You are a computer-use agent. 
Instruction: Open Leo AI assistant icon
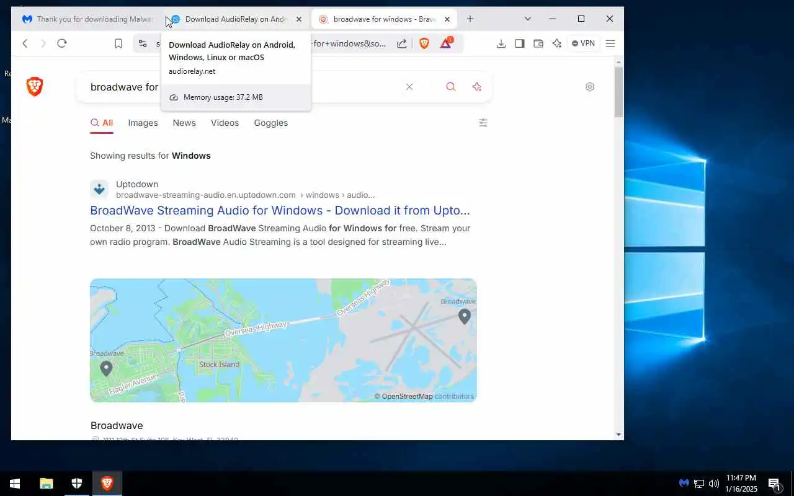tap(557, 43)
